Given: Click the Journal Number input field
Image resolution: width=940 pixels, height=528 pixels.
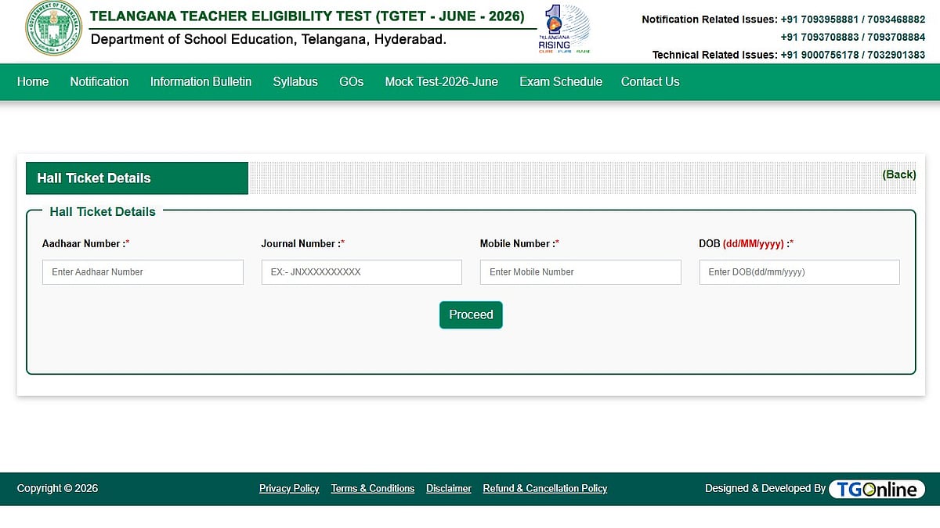Looking at the screenshot, I should coord(361,272).
